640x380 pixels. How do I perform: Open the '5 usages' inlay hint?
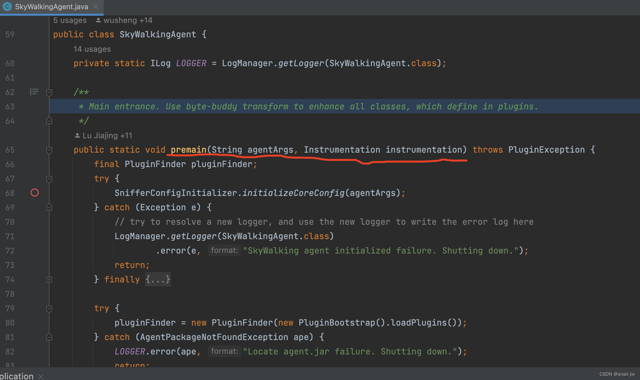click(x=70, y=20)
